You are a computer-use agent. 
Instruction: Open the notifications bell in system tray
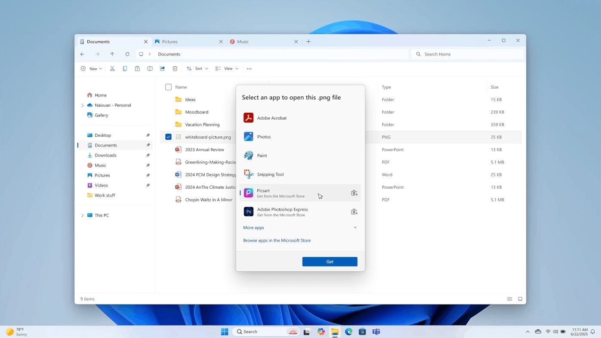pos(593,332)
